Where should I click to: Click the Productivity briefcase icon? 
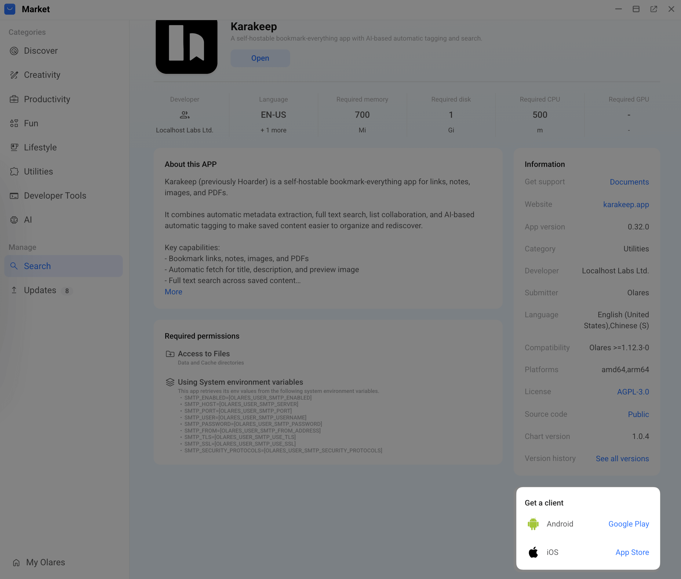point(14,99)
